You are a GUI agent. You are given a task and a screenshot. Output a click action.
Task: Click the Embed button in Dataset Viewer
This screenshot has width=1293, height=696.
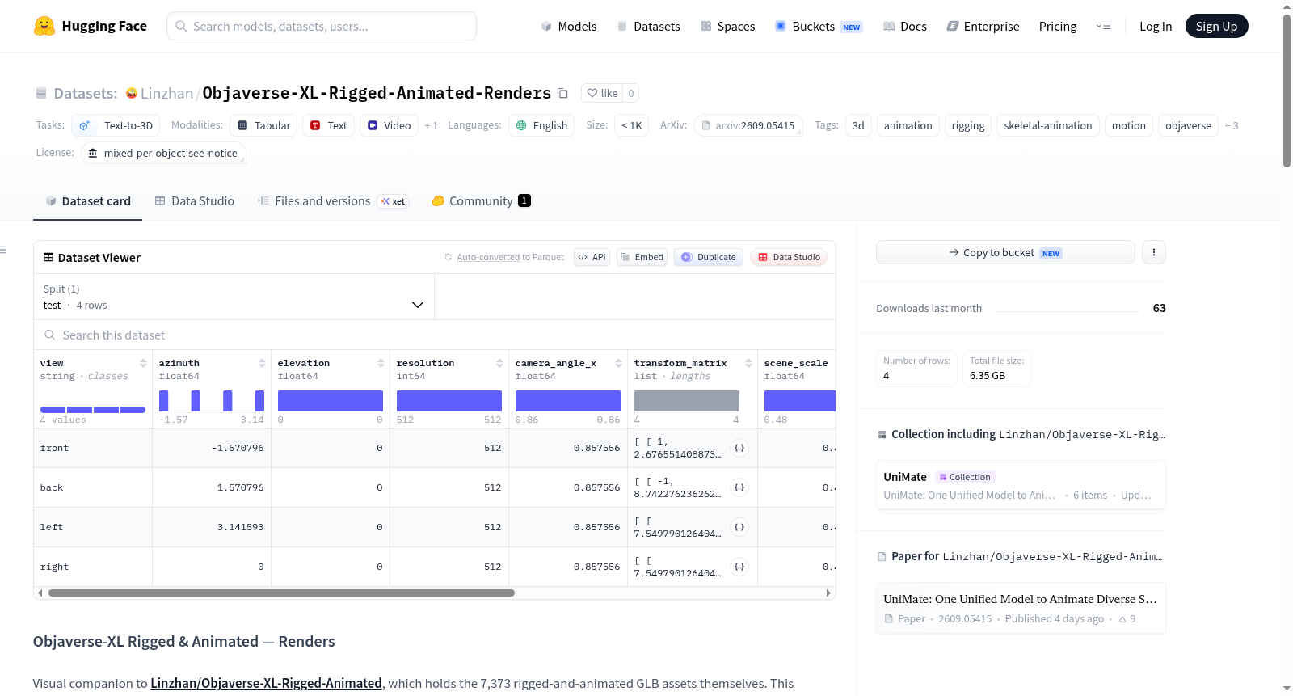pos(642,257)
